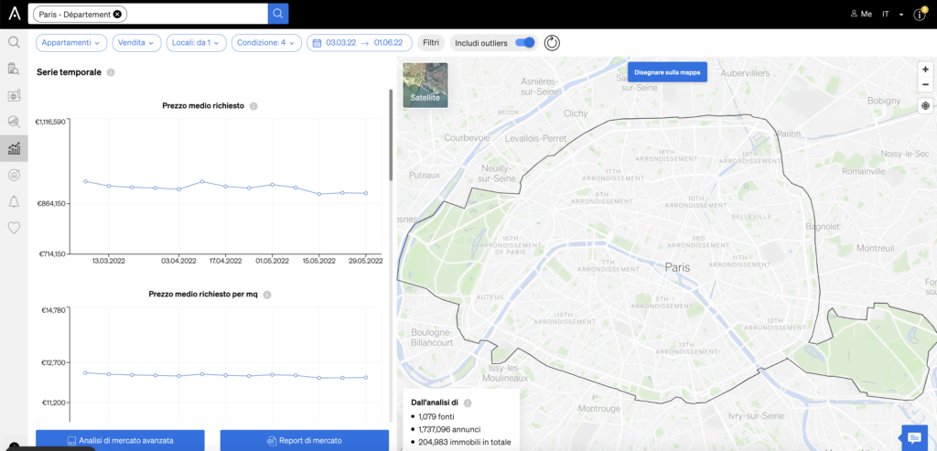Open the chat support icon at bottom right

[914, 437]
